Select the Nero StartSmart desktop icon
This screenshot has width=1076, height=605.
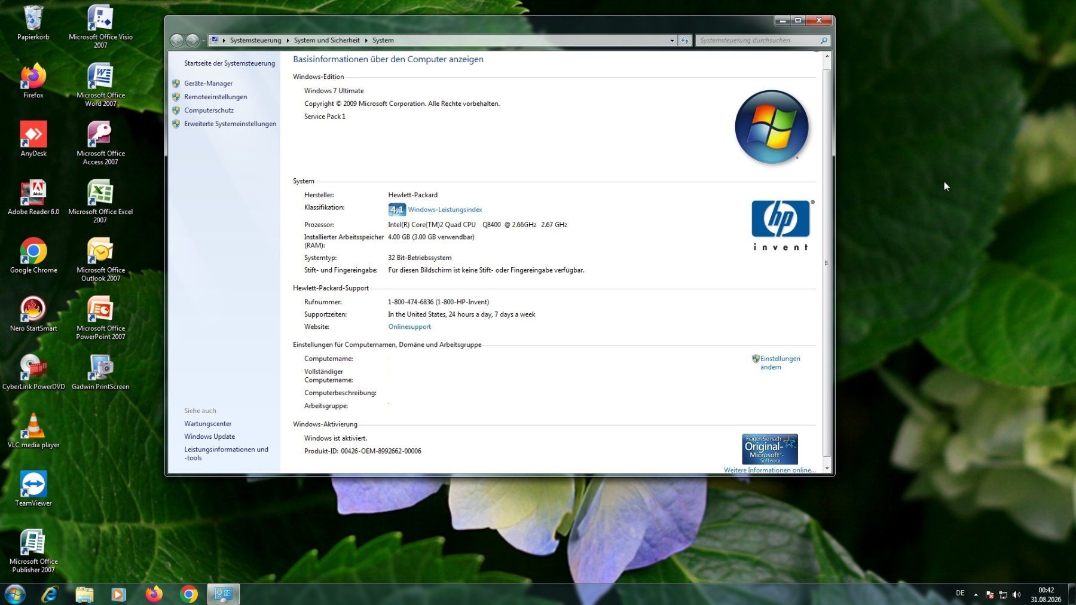[x=33, y=314]
